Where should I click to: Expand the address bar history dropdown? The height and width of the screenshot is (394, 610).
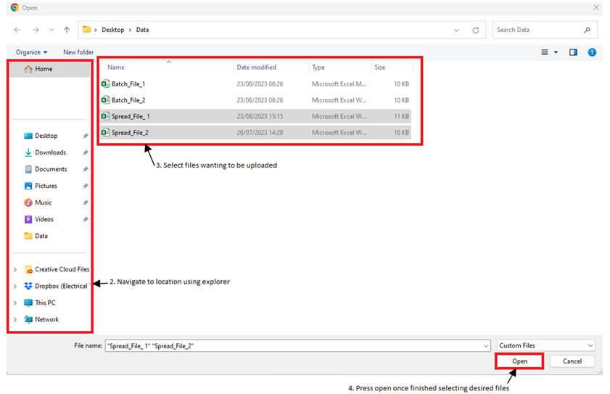click(456, 30)
